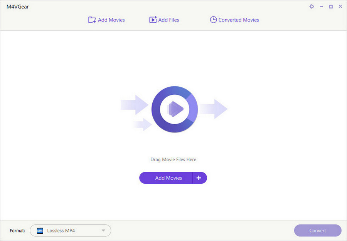Viewport: 347px width, 241px height.
Task: Click the Add Movies folder icon in toolbar
Action: (92, 20)
